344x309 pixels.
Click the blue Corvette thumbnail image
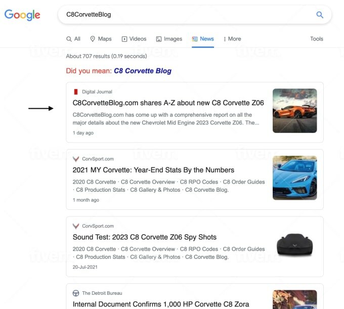coord(294,178)
